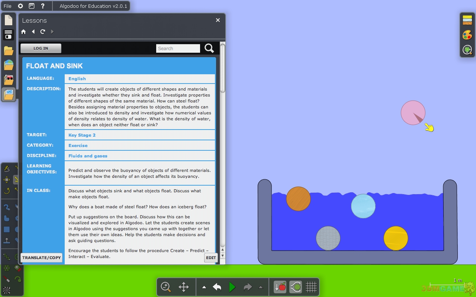Toggle air friction in the bottom toolbar
This screenshot has width=476, height=297.
point(296,287)
